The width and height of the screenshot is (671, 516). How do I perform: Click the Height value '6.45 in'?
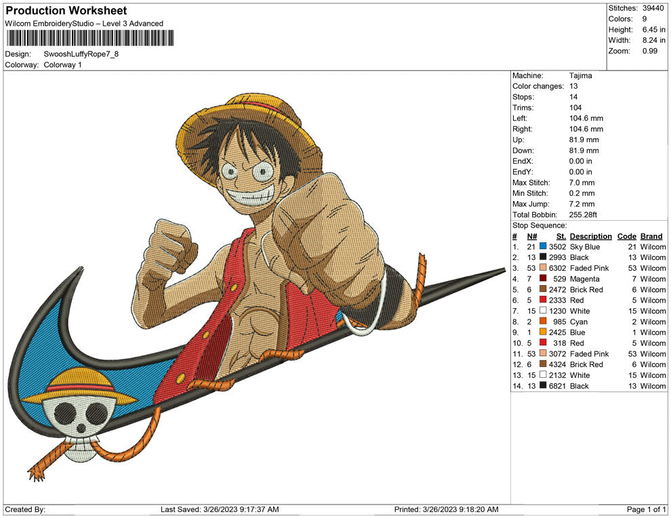click(653, 30)
